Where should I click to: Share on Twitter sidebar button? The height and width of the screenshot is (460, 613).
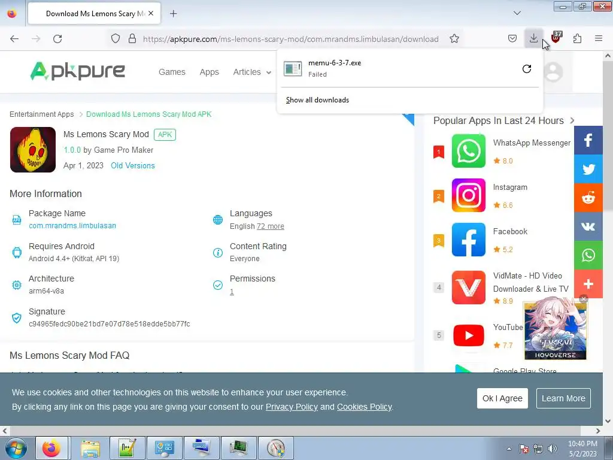coord(588,169)
